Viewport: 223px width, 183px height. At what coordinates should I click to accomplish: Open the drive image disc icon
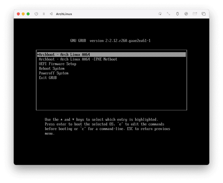point(186,14)
